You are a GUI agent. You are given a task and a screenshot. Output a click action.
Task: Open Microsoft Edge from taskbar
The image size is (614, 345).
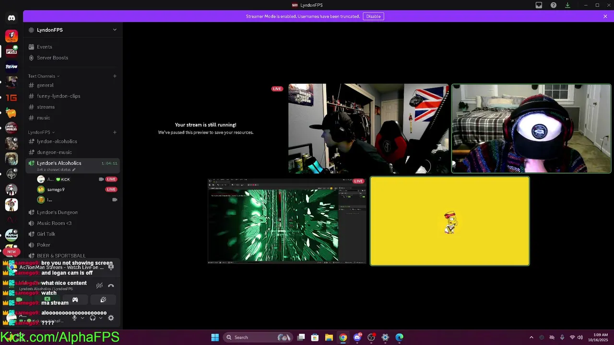(399, 337)
